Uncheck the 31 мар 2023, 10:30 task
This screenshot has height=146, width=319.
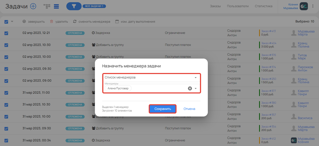pos(6,105)
